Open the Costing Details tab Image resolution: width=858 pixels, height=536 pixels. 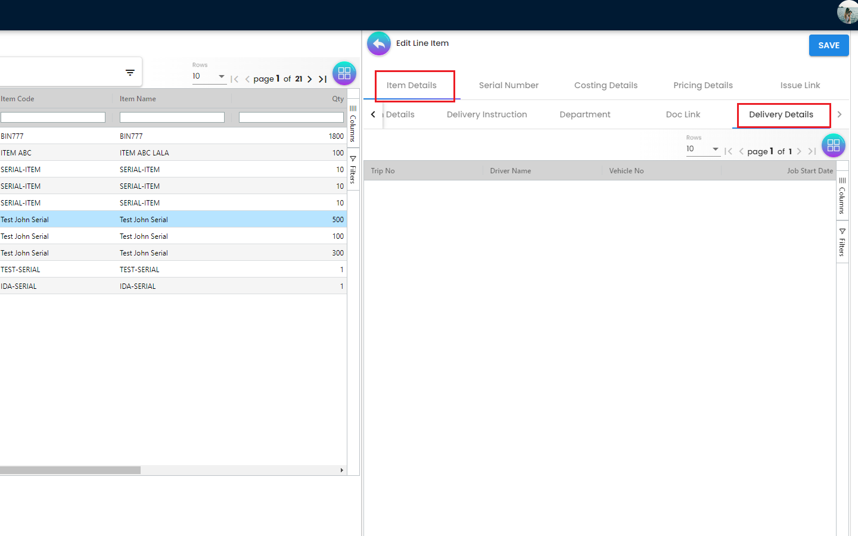click(605, 85)
